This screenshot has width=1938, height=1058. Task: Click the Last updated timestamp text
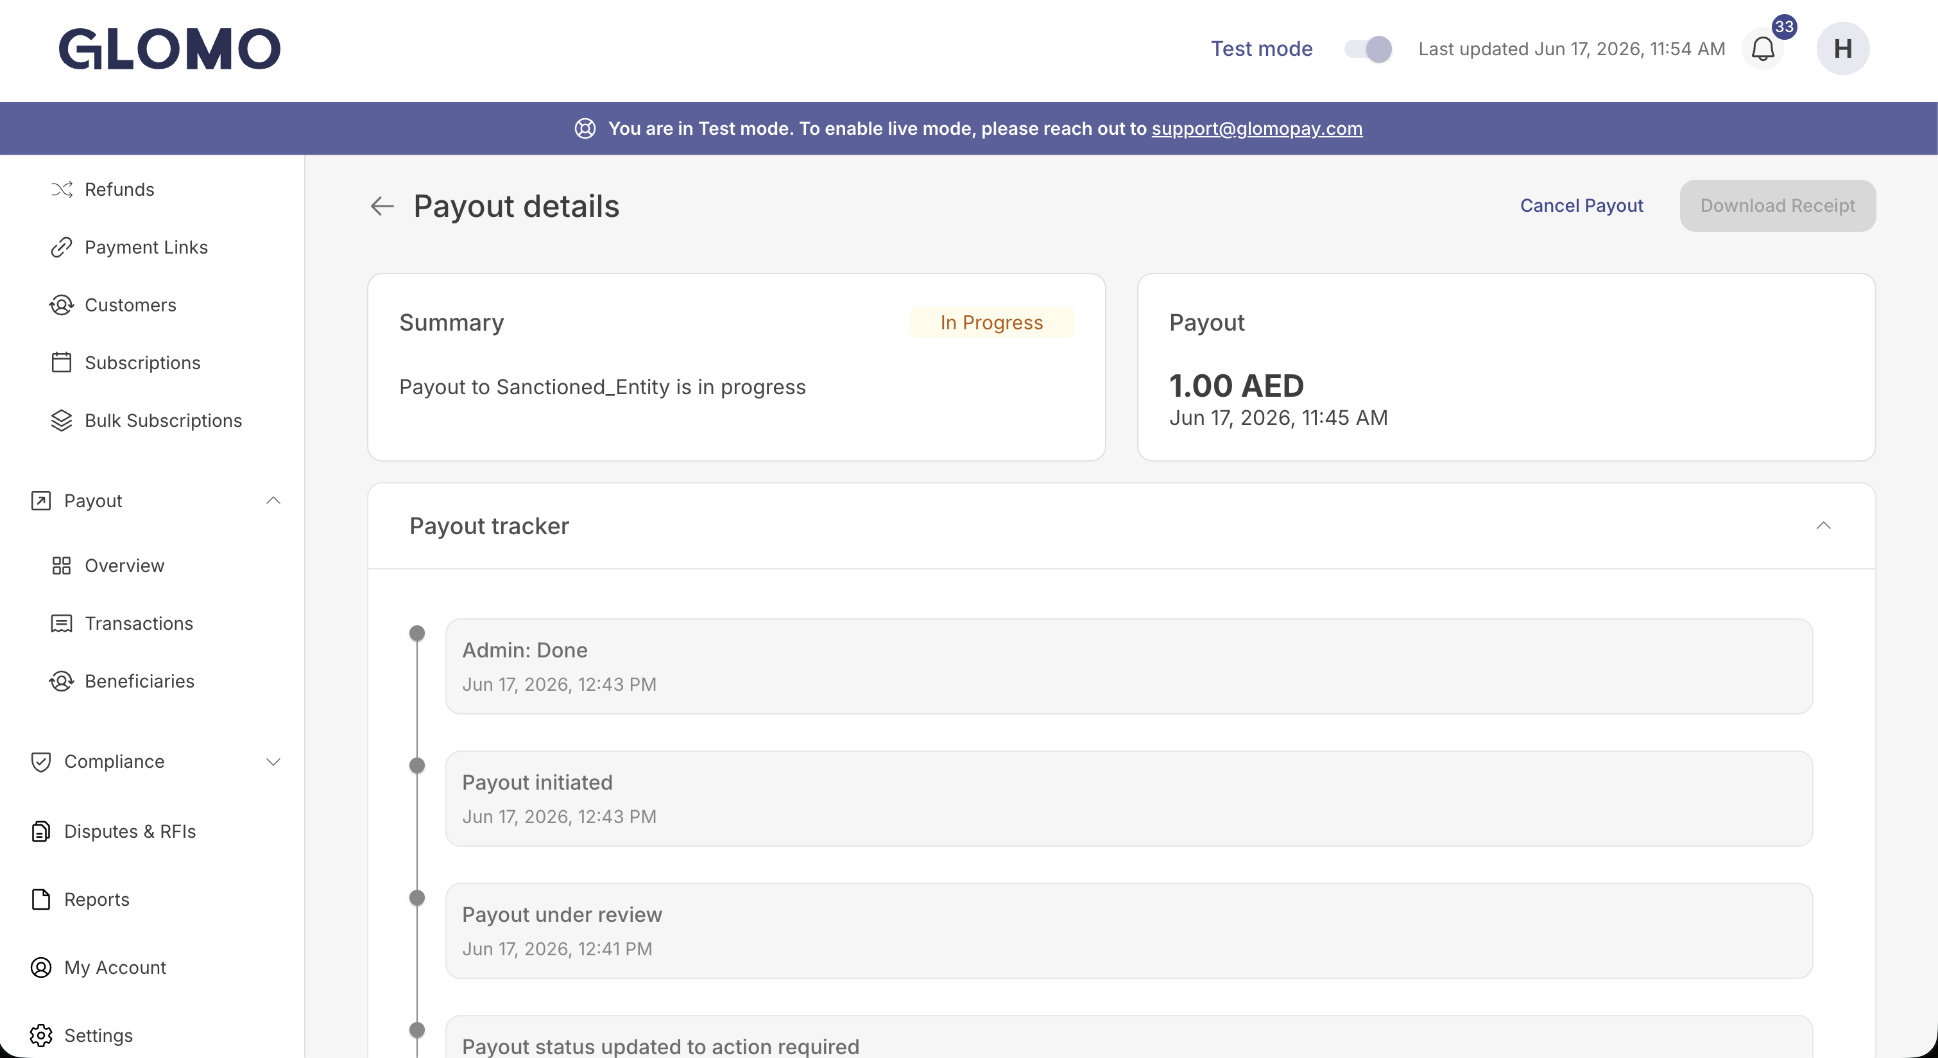click(1572, 49)
